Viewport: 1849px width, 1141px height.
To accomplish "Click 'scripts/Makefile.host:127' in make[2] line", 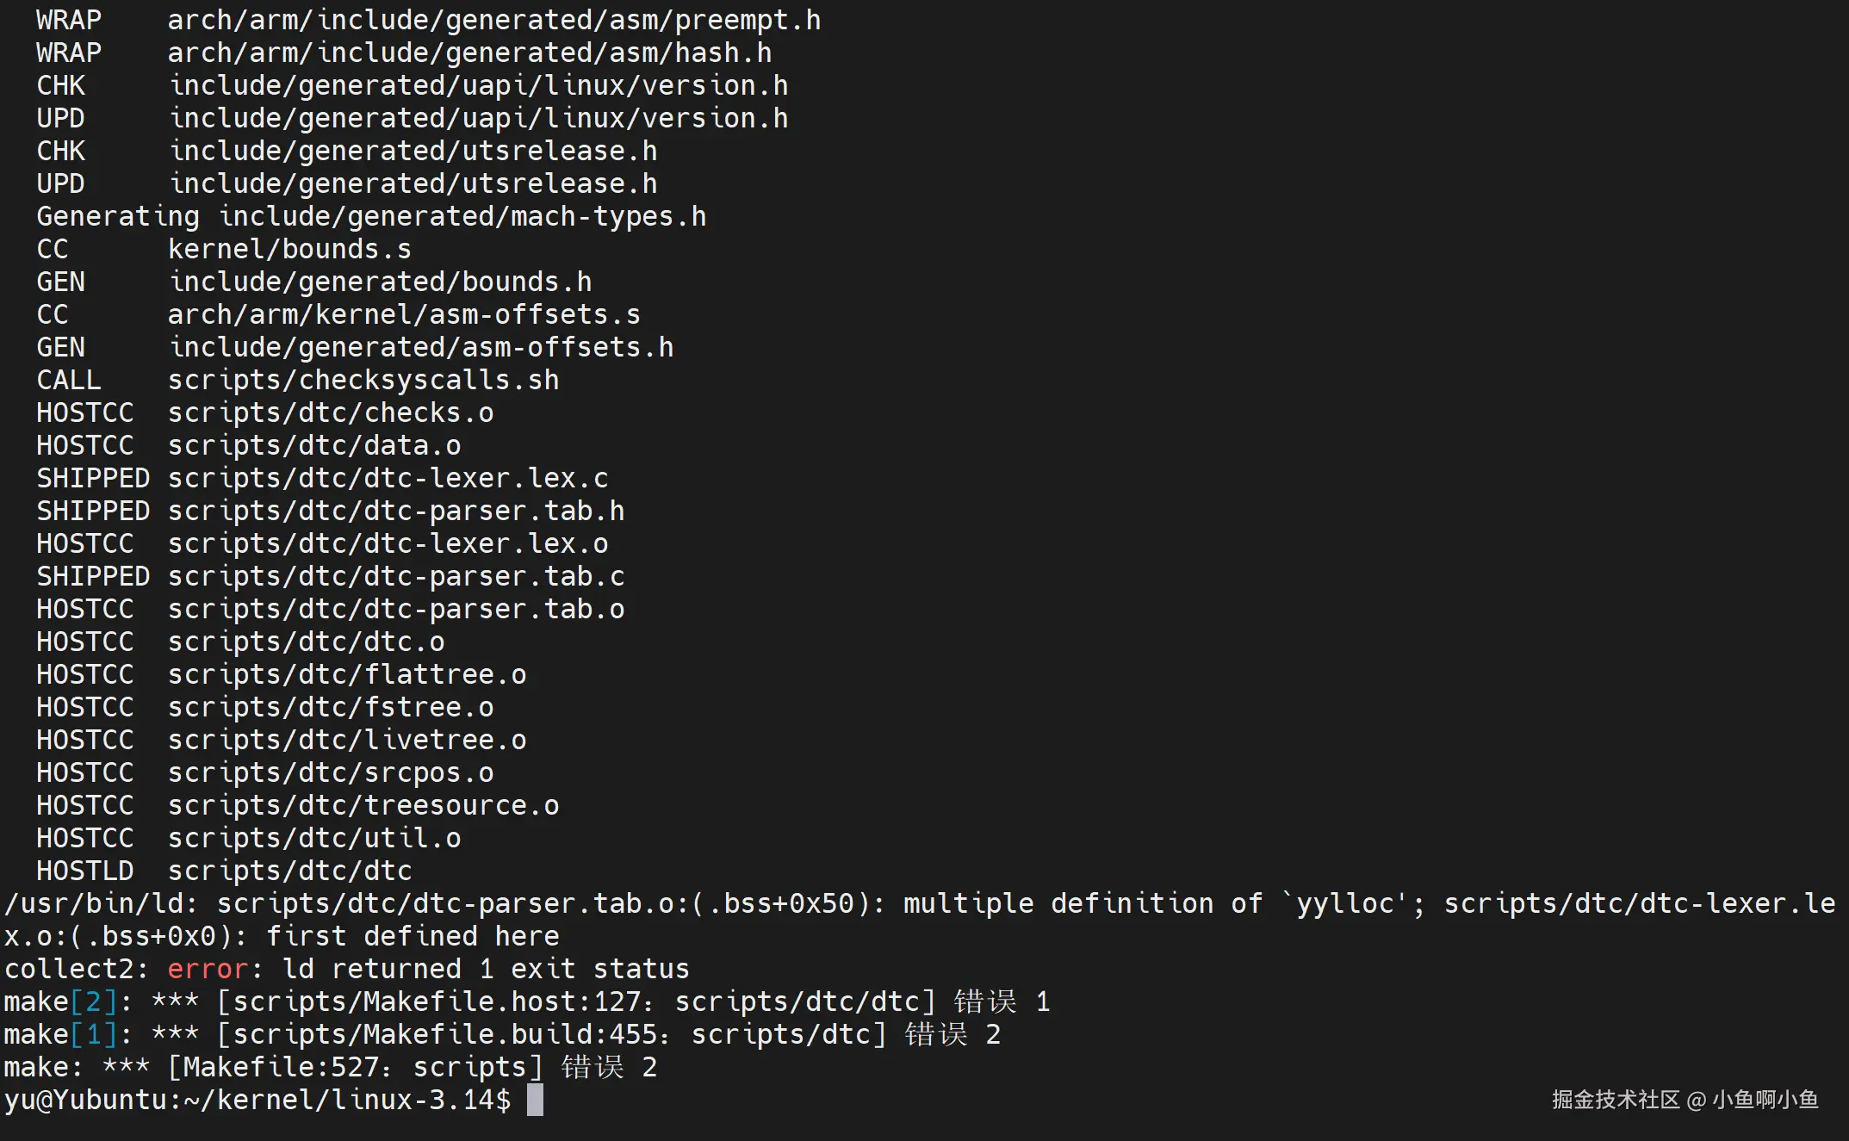I will point(436,1001).
